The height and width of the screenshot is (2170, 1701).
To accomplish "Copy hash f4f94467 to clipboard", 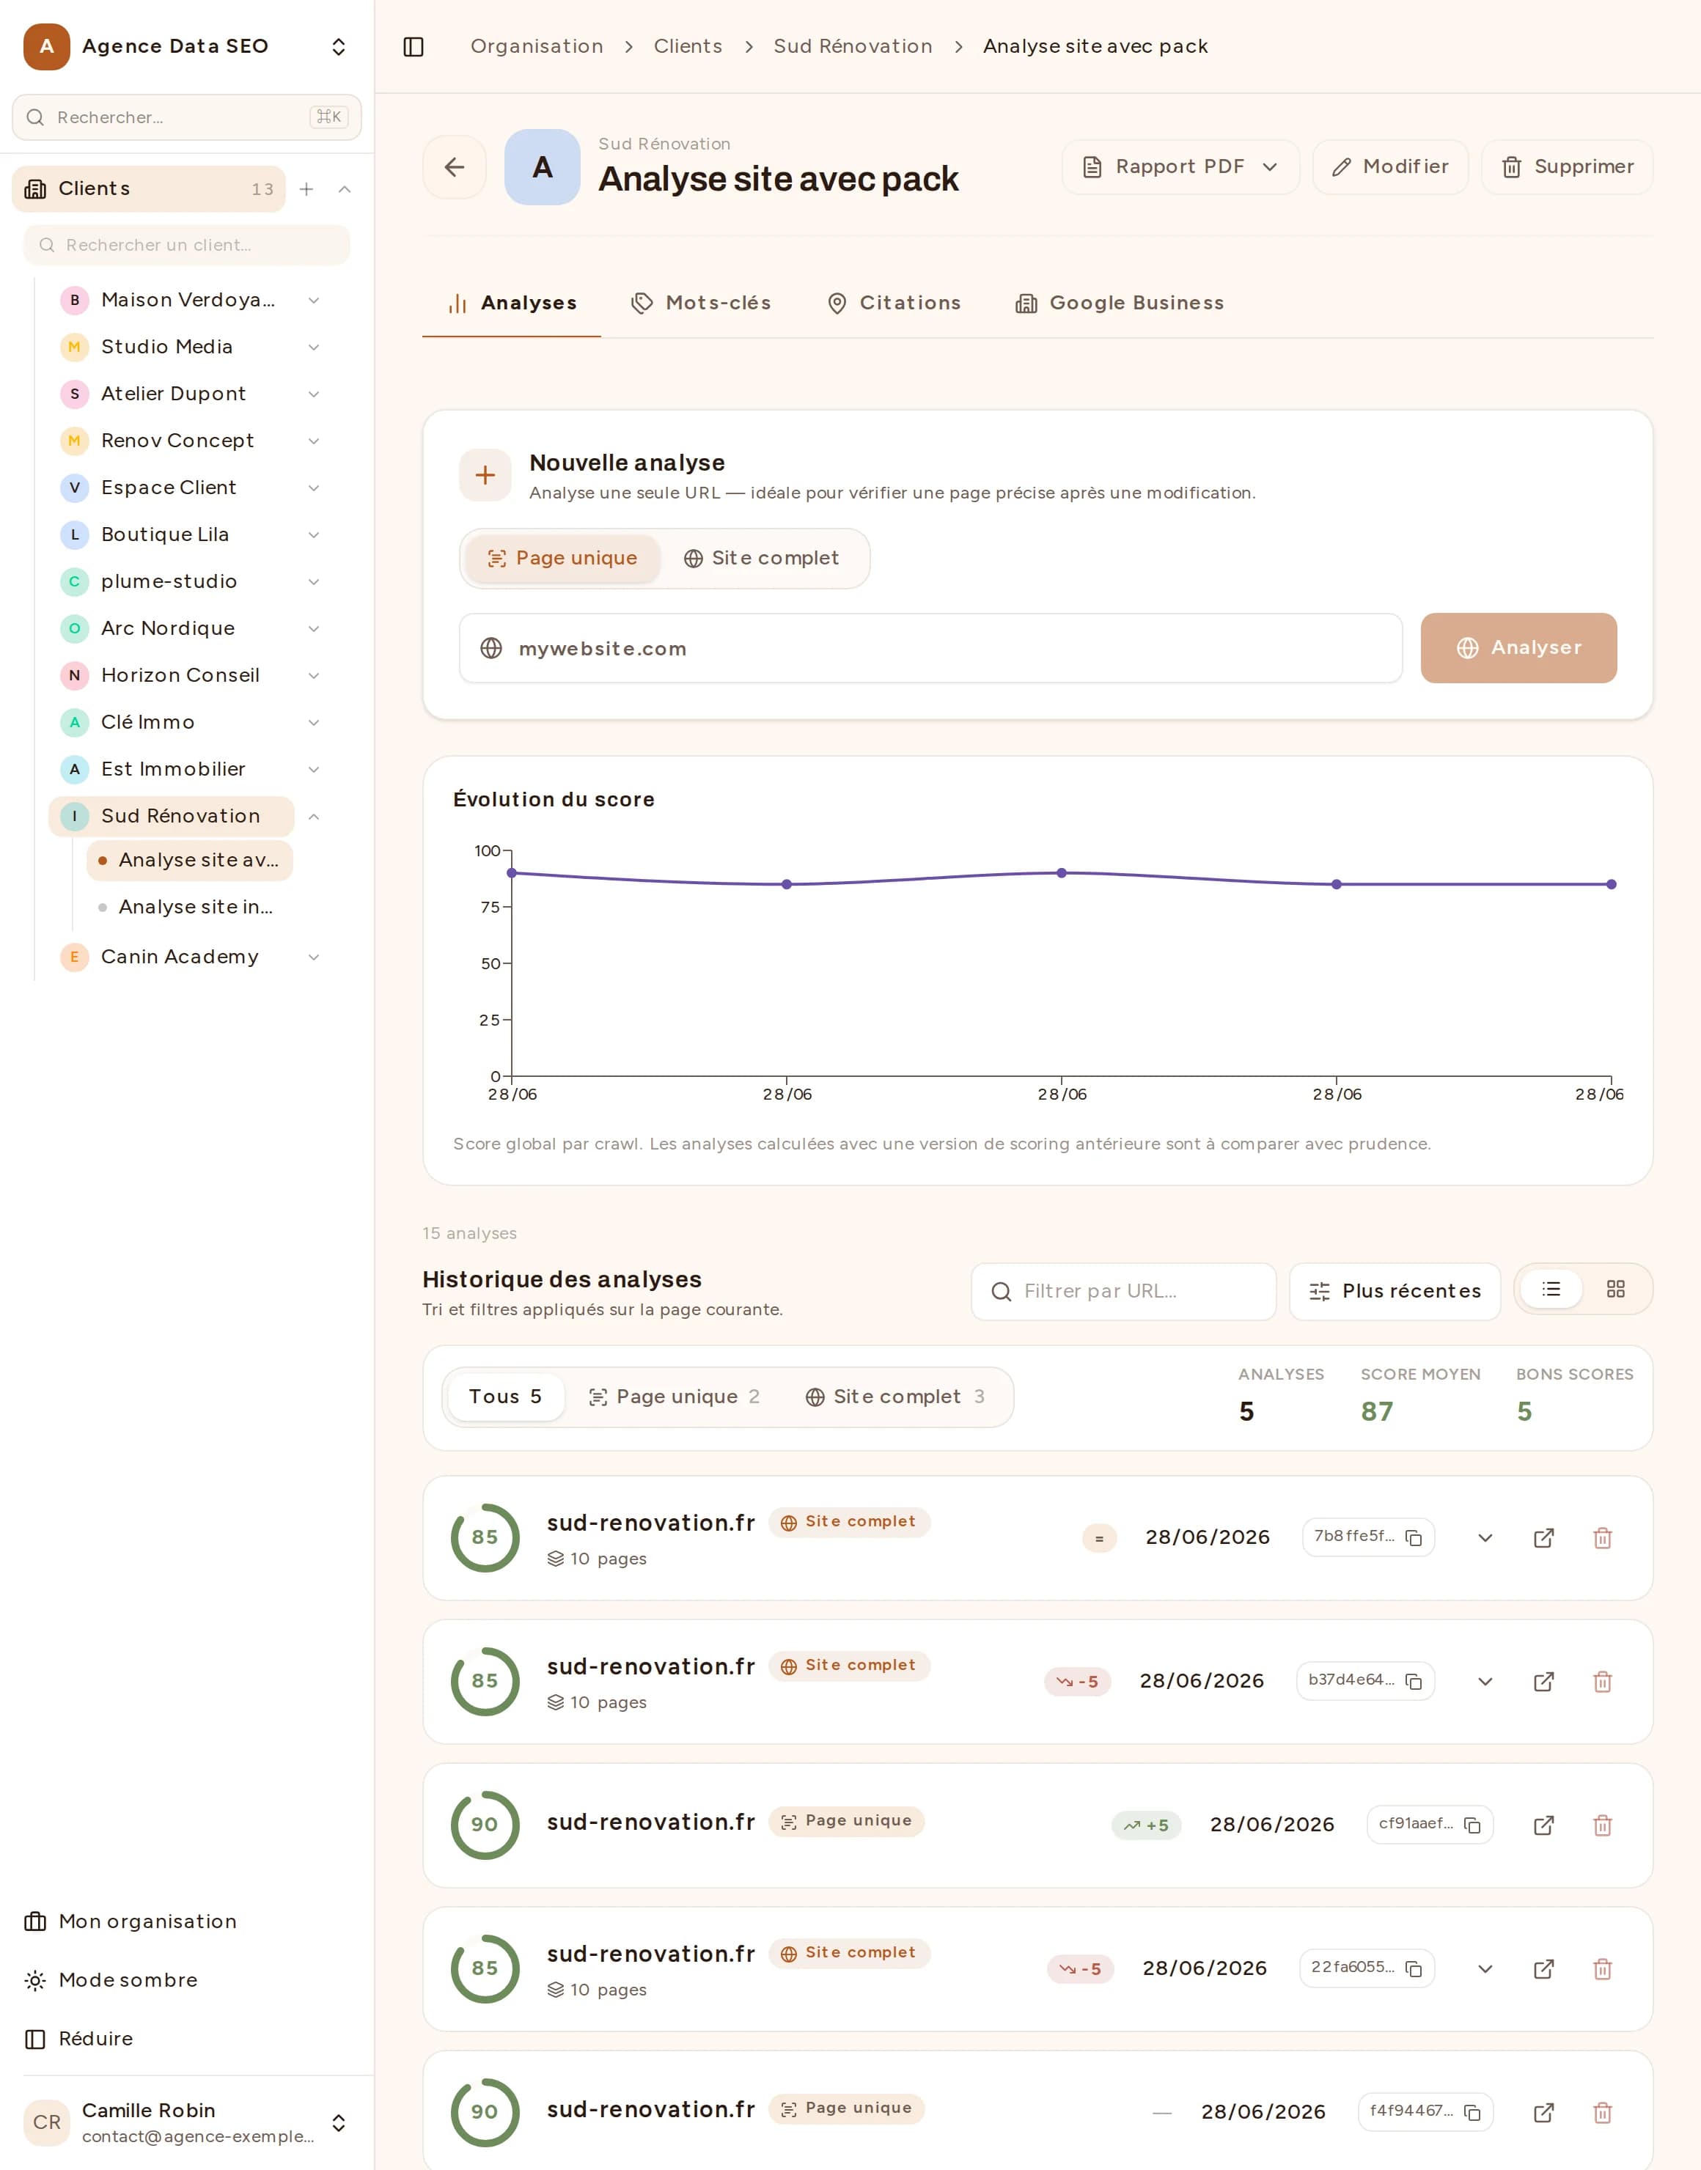I will [1472, 2112].
